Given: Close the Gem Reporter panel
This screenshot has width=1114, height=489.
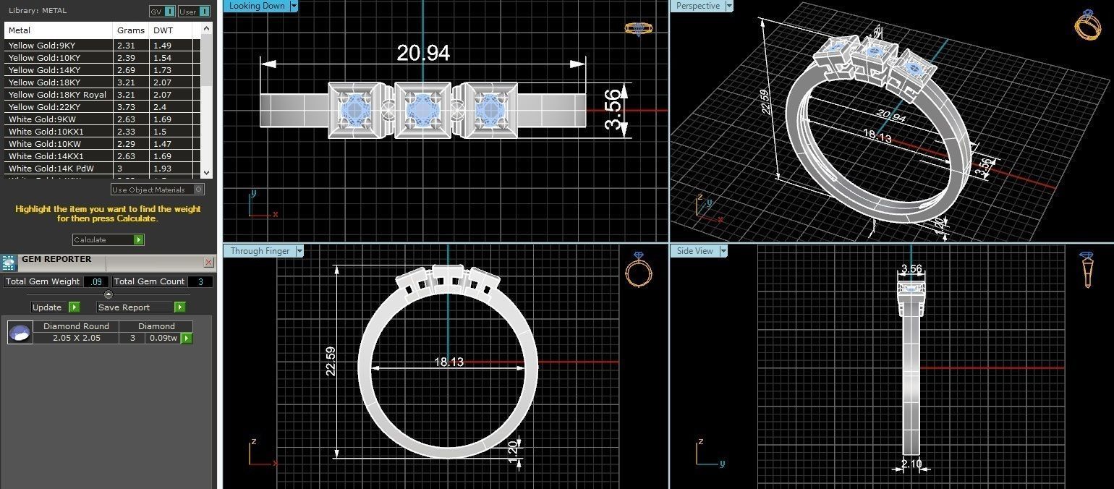Looking at the screenshot, I should (x=209, y=262).
